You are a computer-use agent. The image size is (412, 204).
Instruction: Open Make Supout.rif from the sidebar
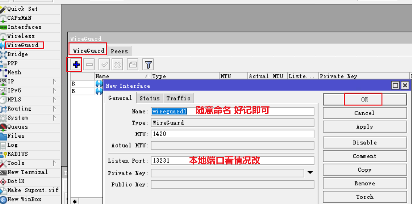31,190
